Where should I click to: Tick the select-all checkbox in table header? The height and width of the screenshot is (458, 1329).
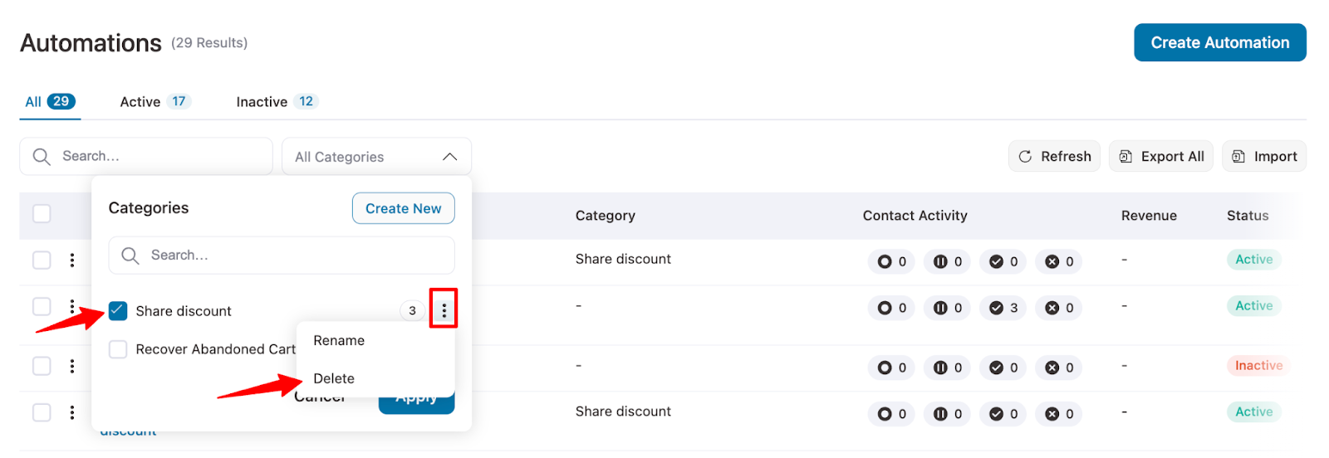click(42, 214)
